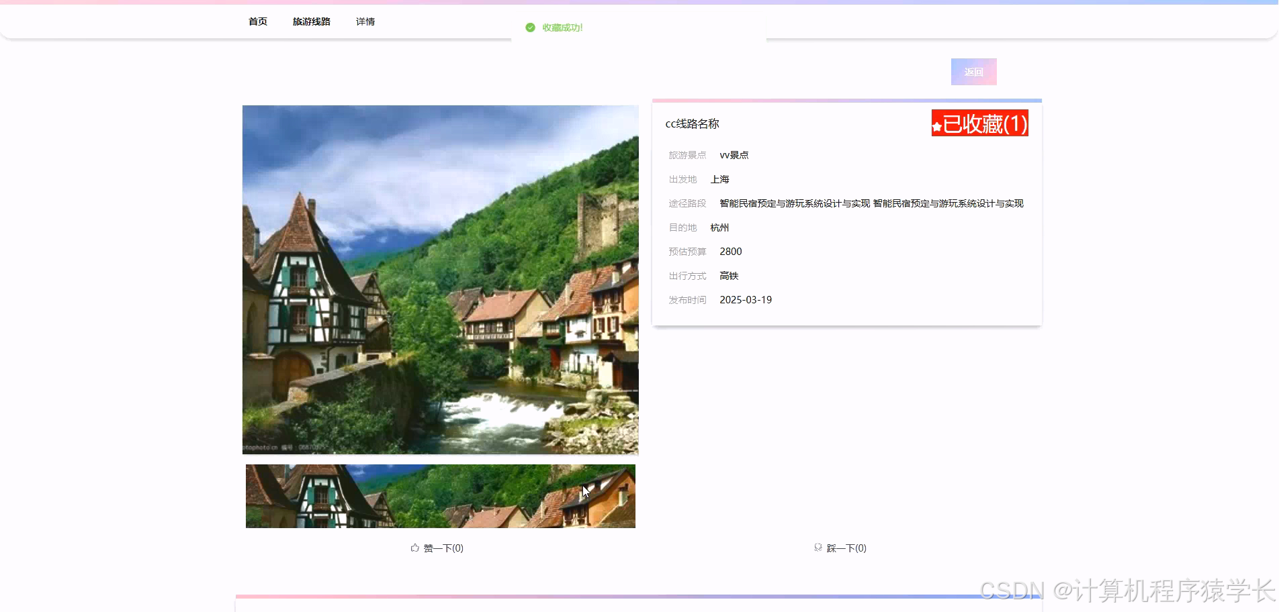
Task: Click the route title cc线路名称
Action: (x=692, y=124)
